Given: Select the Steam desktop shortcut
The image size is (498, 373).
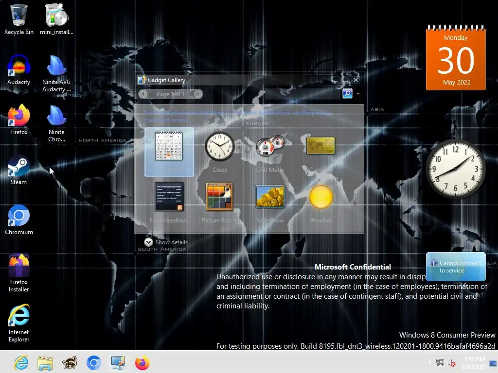Looking at the screenshot, I should click(19, 170).
